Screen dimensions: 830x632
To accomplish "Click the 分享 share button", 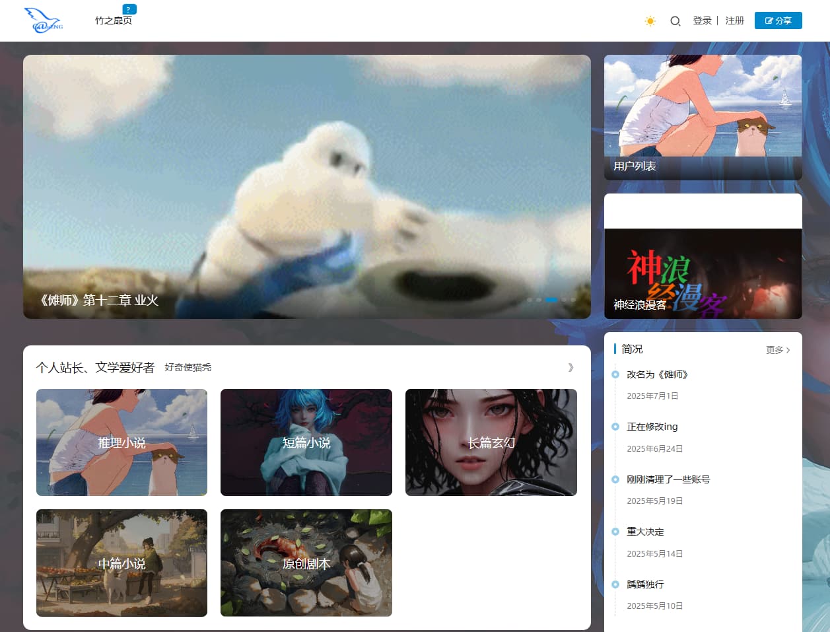I will [778, 20].
